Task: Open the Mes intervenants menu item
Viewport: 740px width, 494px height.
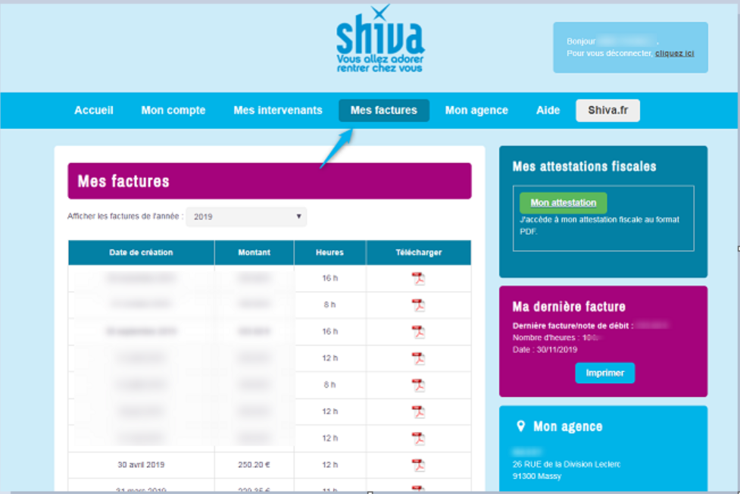Action: click(278, 111)
